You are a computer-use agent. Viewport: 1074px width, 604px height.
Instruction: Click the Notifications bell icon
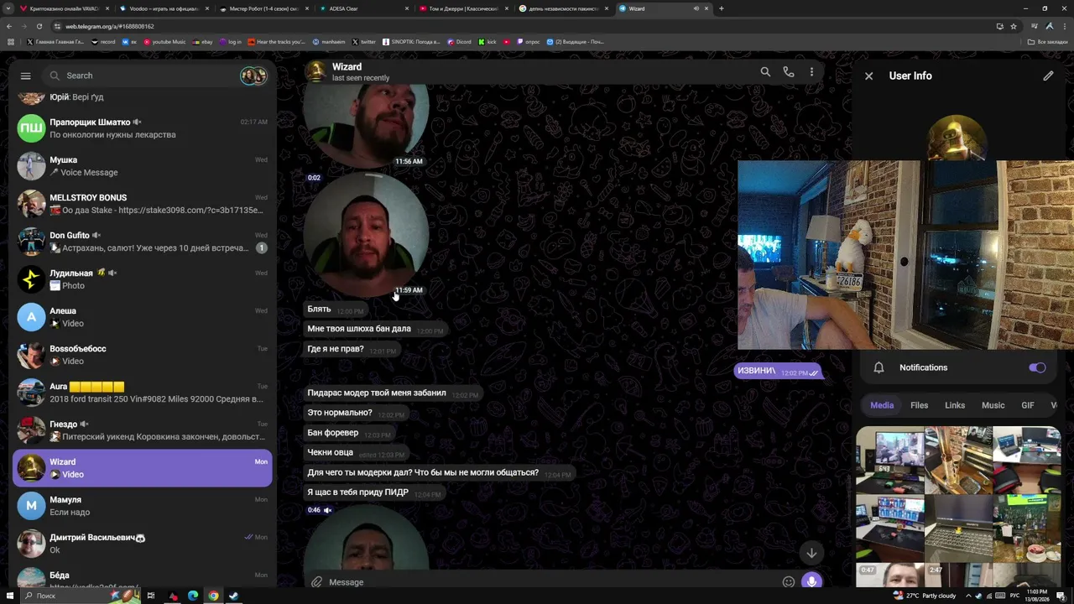pyautogui.click(x=878, y=367)
